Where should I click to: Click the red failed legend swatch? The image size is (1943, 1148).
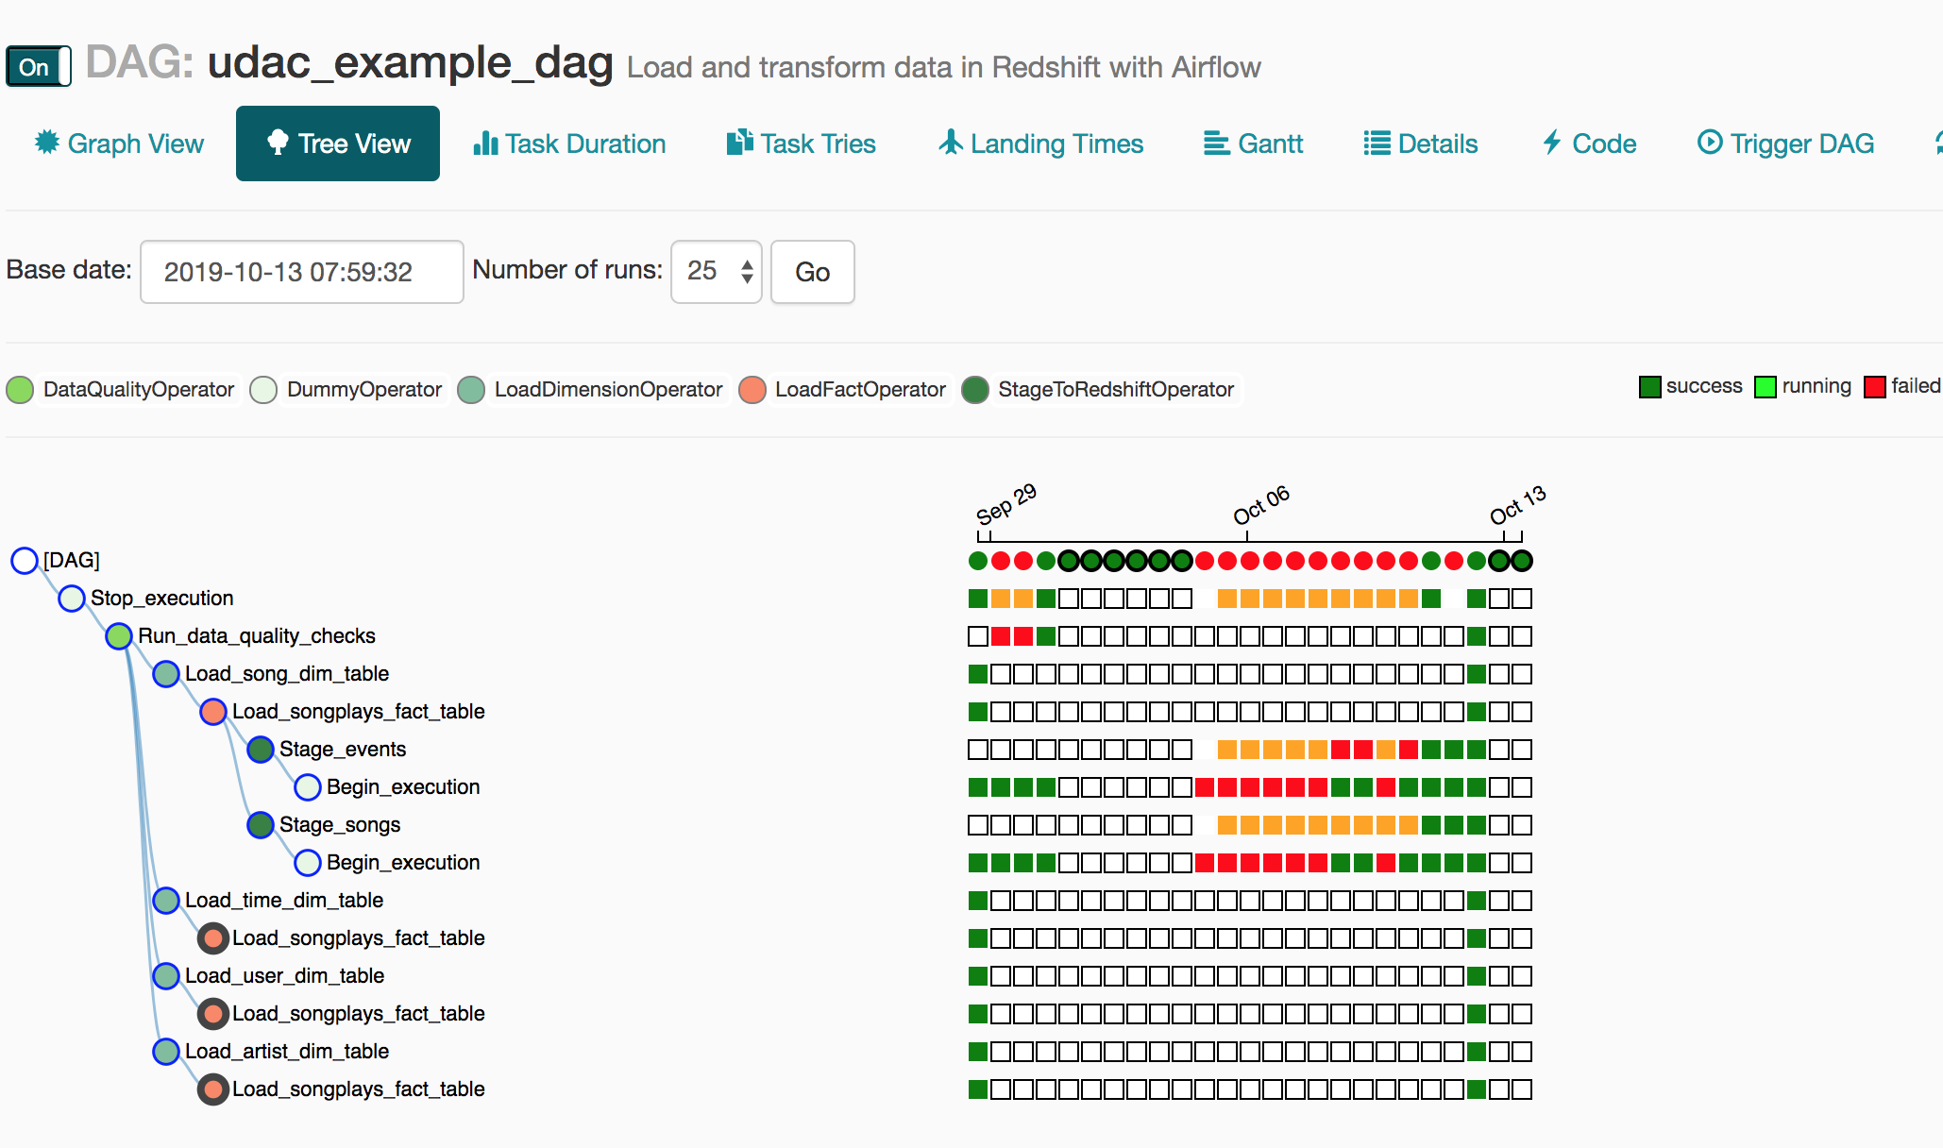(x=1874, y=387)
